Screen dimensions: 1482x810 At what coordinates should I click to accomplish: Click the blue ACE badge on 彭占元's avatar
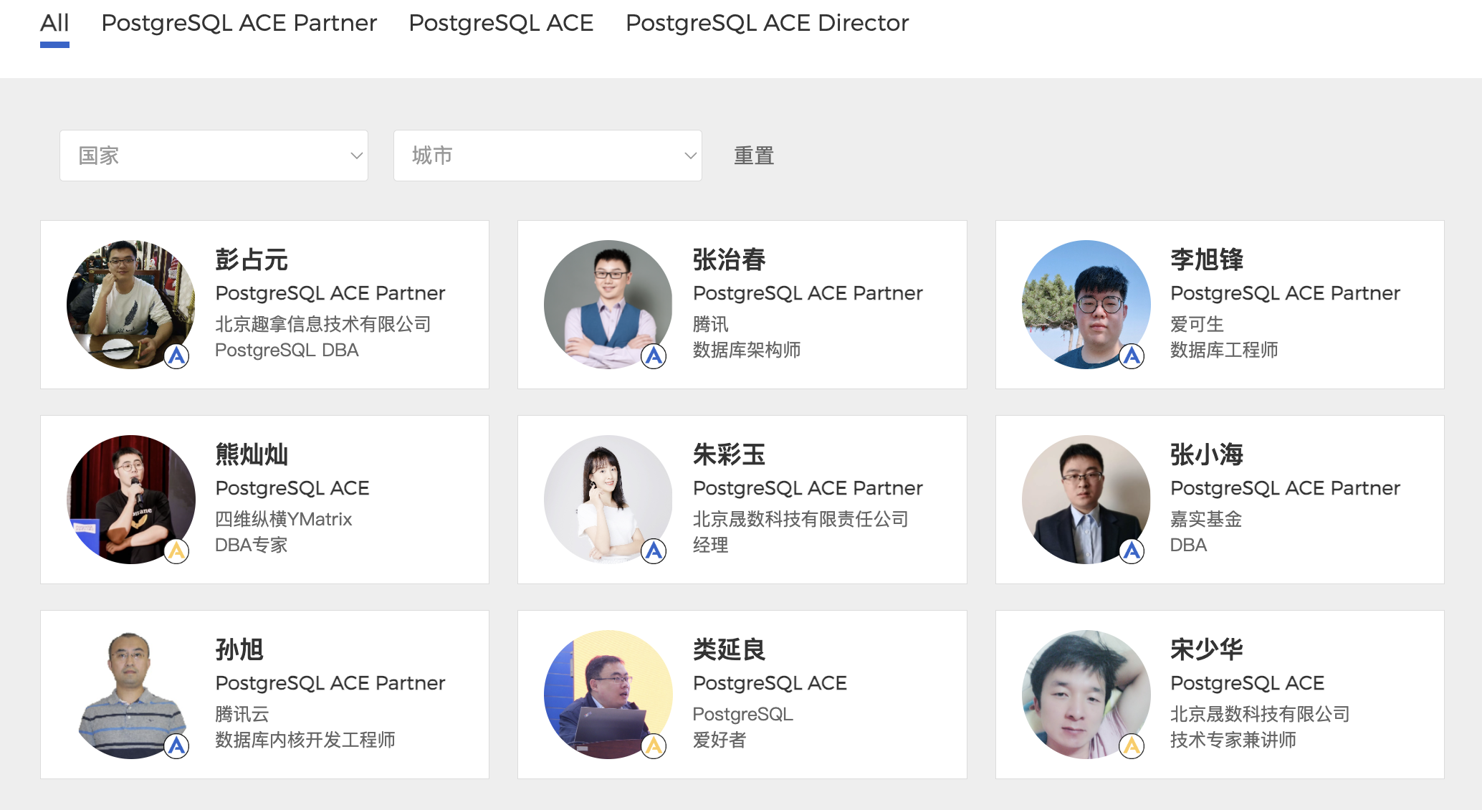coord(176,356)
